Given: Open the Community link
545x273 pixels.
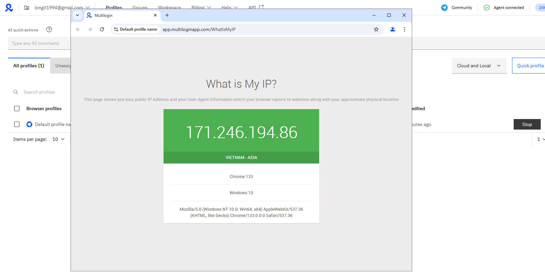Looking at the screenshot, I should (462, 8).
